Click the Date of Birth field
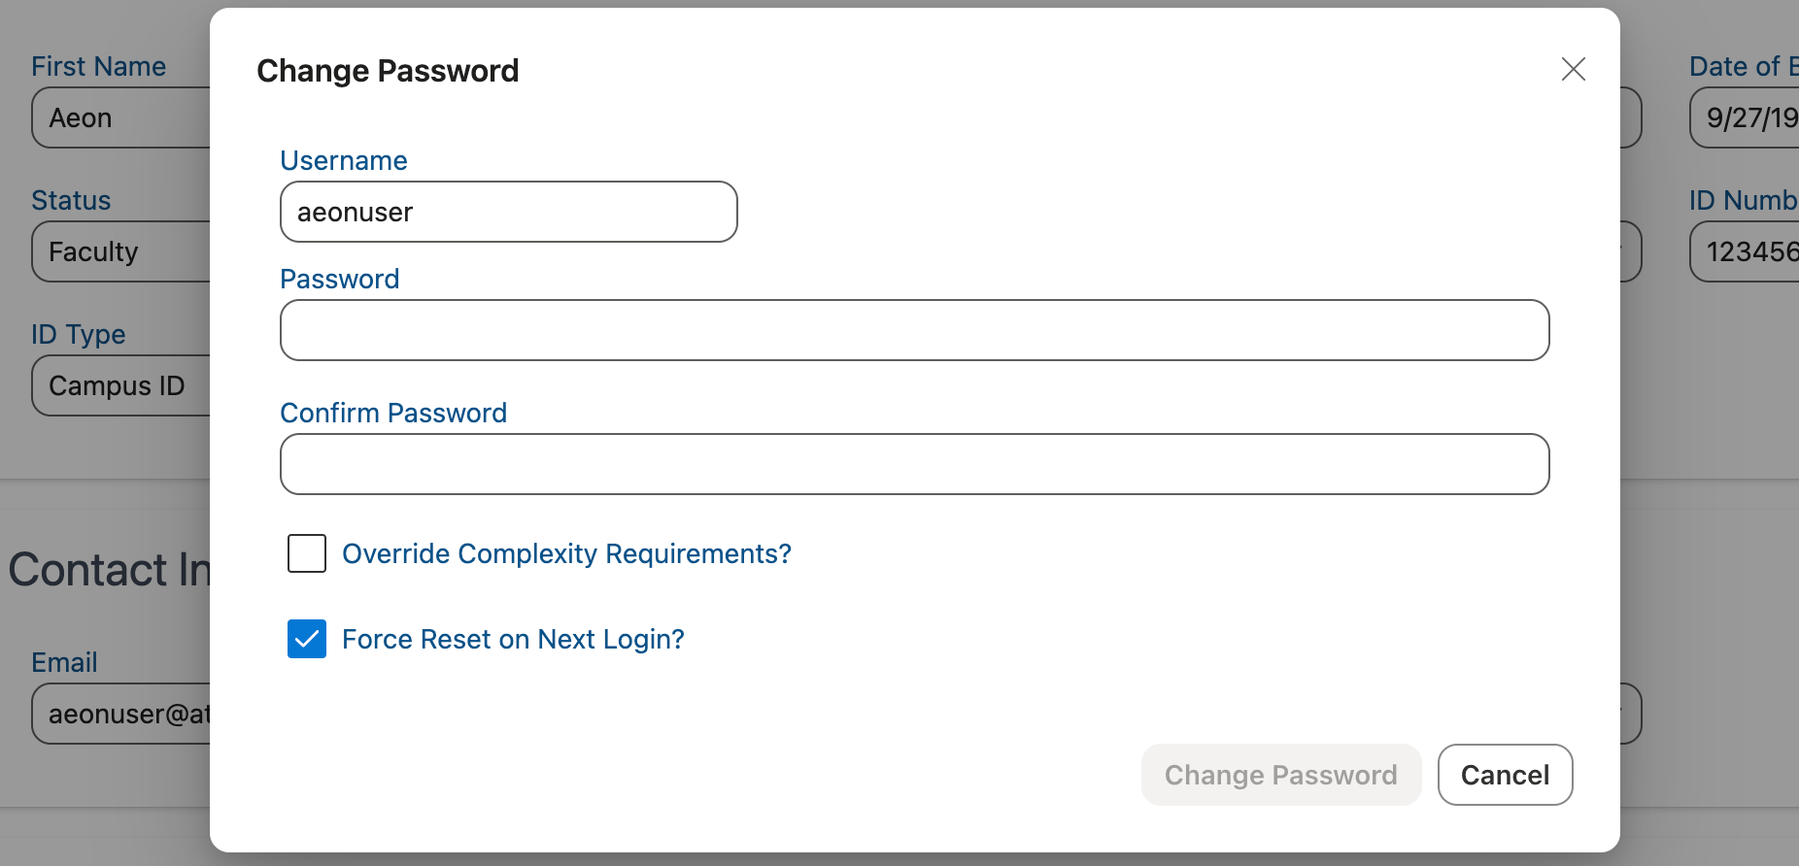1799x866 pixels. pos(1748,117)
